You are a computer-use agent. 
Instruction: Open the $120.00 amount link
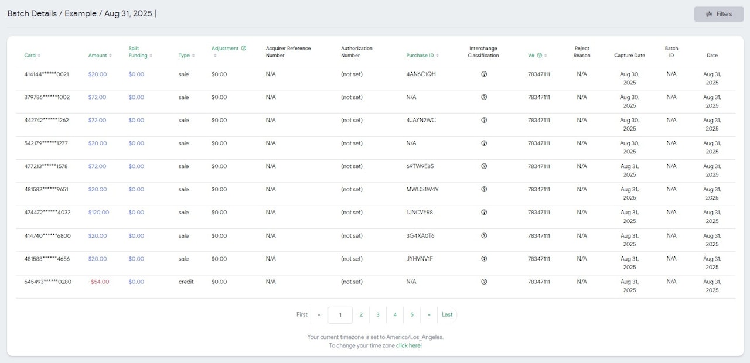point(98,213)
